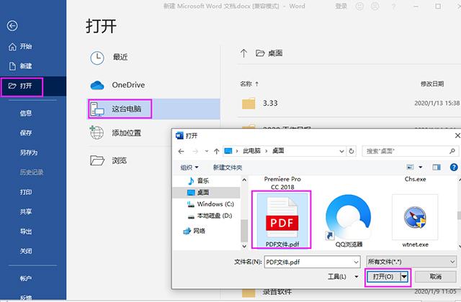Open the 组织 organize menu
Image resolution: width=461 pixels, height=302 pixels.
(189, 168)
